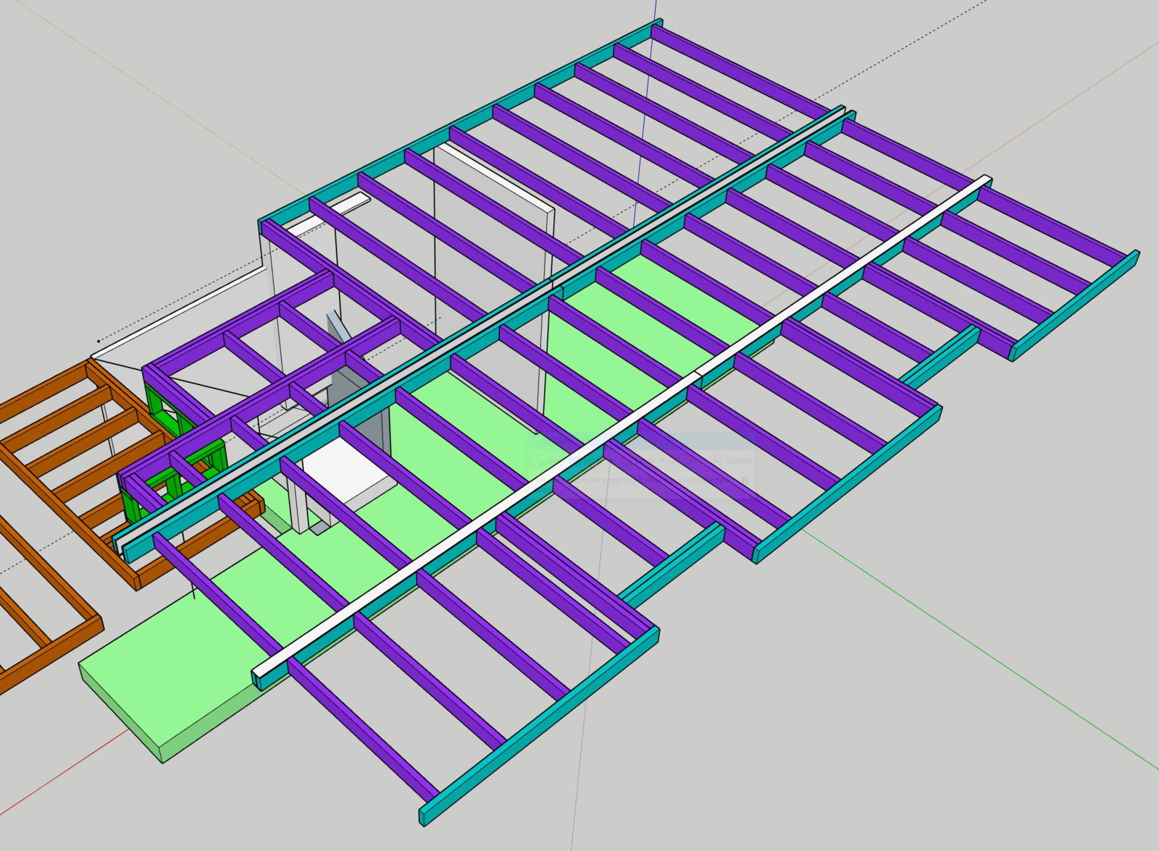
Task: Click the round icon ending the overlay hint text
Action: tap(745, 480)
